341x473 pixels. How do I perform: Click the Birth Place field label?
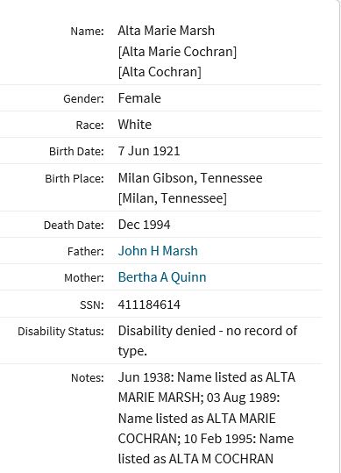point(75,179)
